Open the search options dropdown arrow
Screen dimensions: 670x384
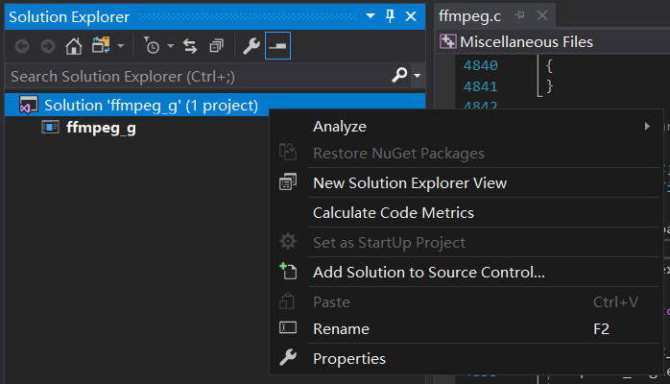[x=418, y=76]
